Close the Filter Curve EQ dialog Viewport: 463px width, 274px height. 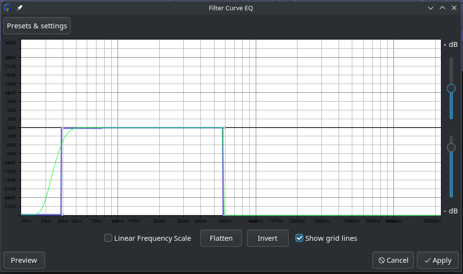tap(454, 8)
